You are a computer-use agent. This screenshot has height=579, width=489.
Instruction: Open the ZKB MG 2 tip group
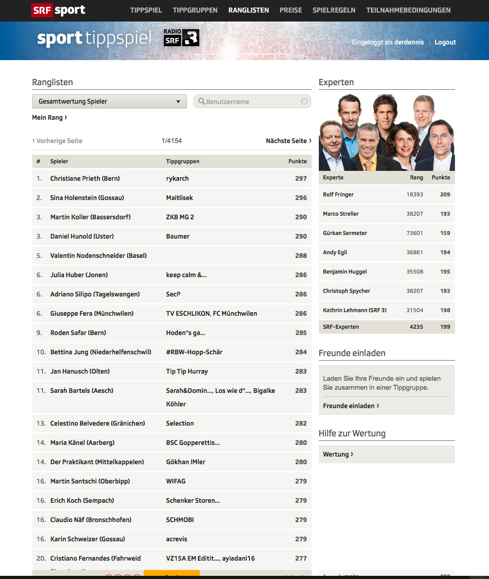pos(180,217)
